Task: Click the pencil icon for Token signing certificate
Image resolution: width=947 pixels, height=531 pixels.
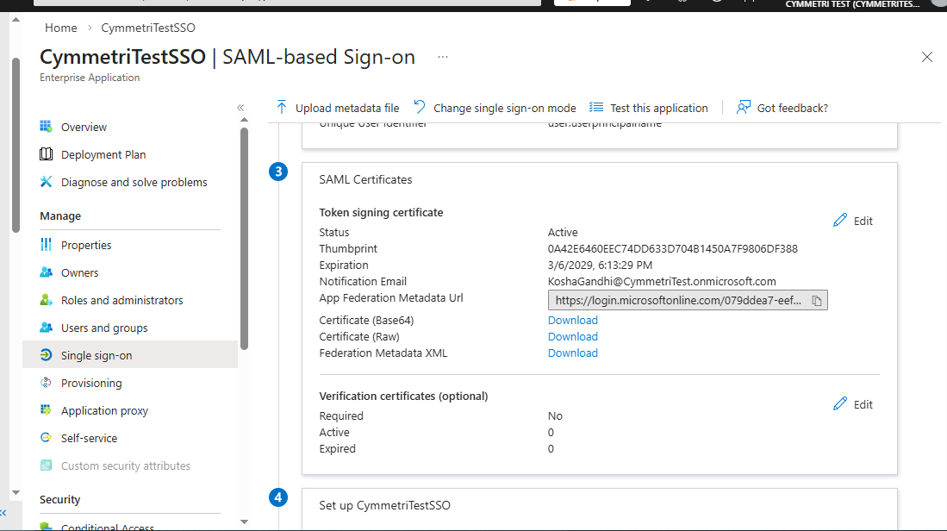Action: [x=840, y=220]
